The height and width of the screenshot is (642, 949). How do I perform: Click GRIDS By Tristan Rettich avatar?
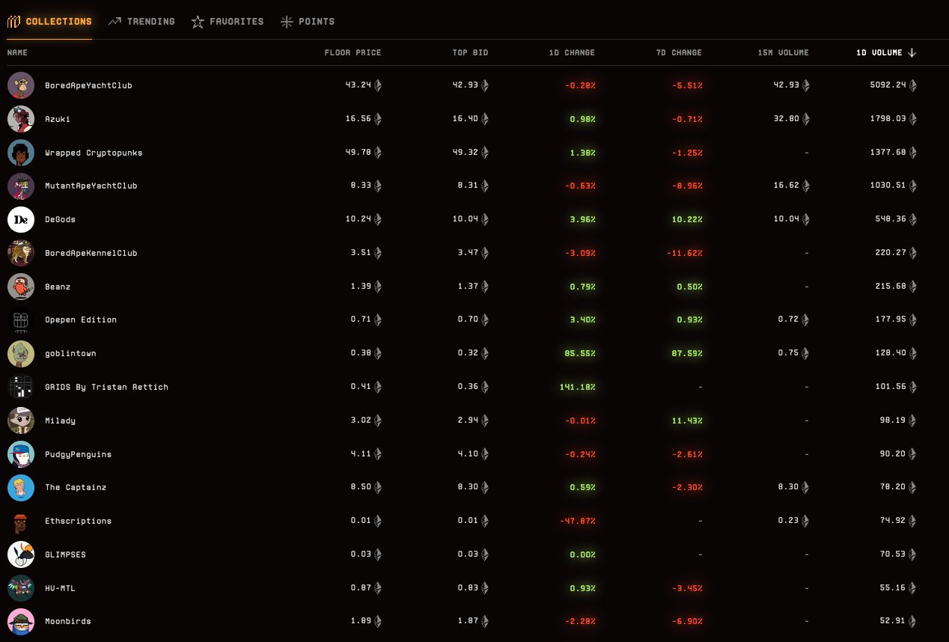coord(21,387)
